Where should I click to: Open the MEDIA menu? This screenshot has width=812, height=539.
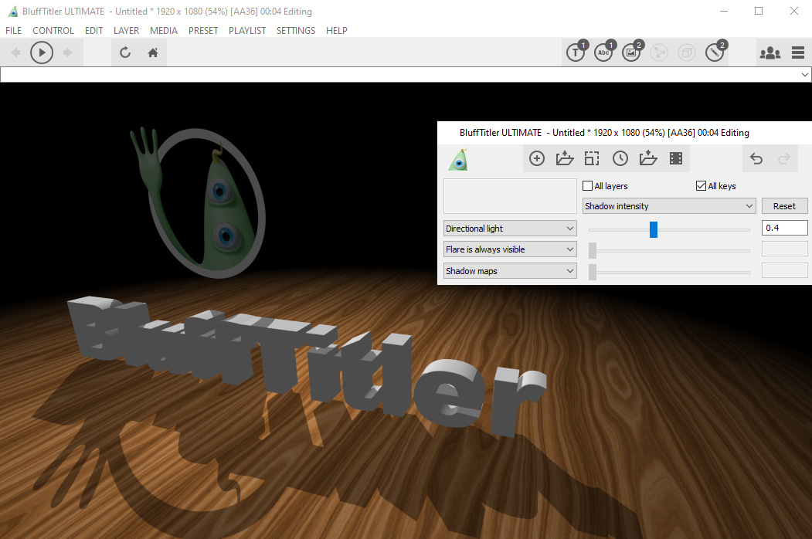164,31
